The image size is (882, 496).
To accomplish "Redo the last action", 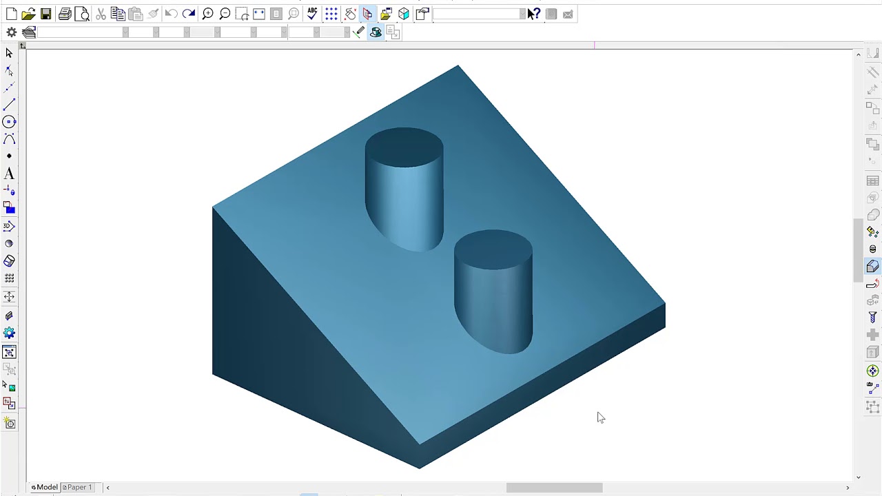I will click(x=189, y=14).
